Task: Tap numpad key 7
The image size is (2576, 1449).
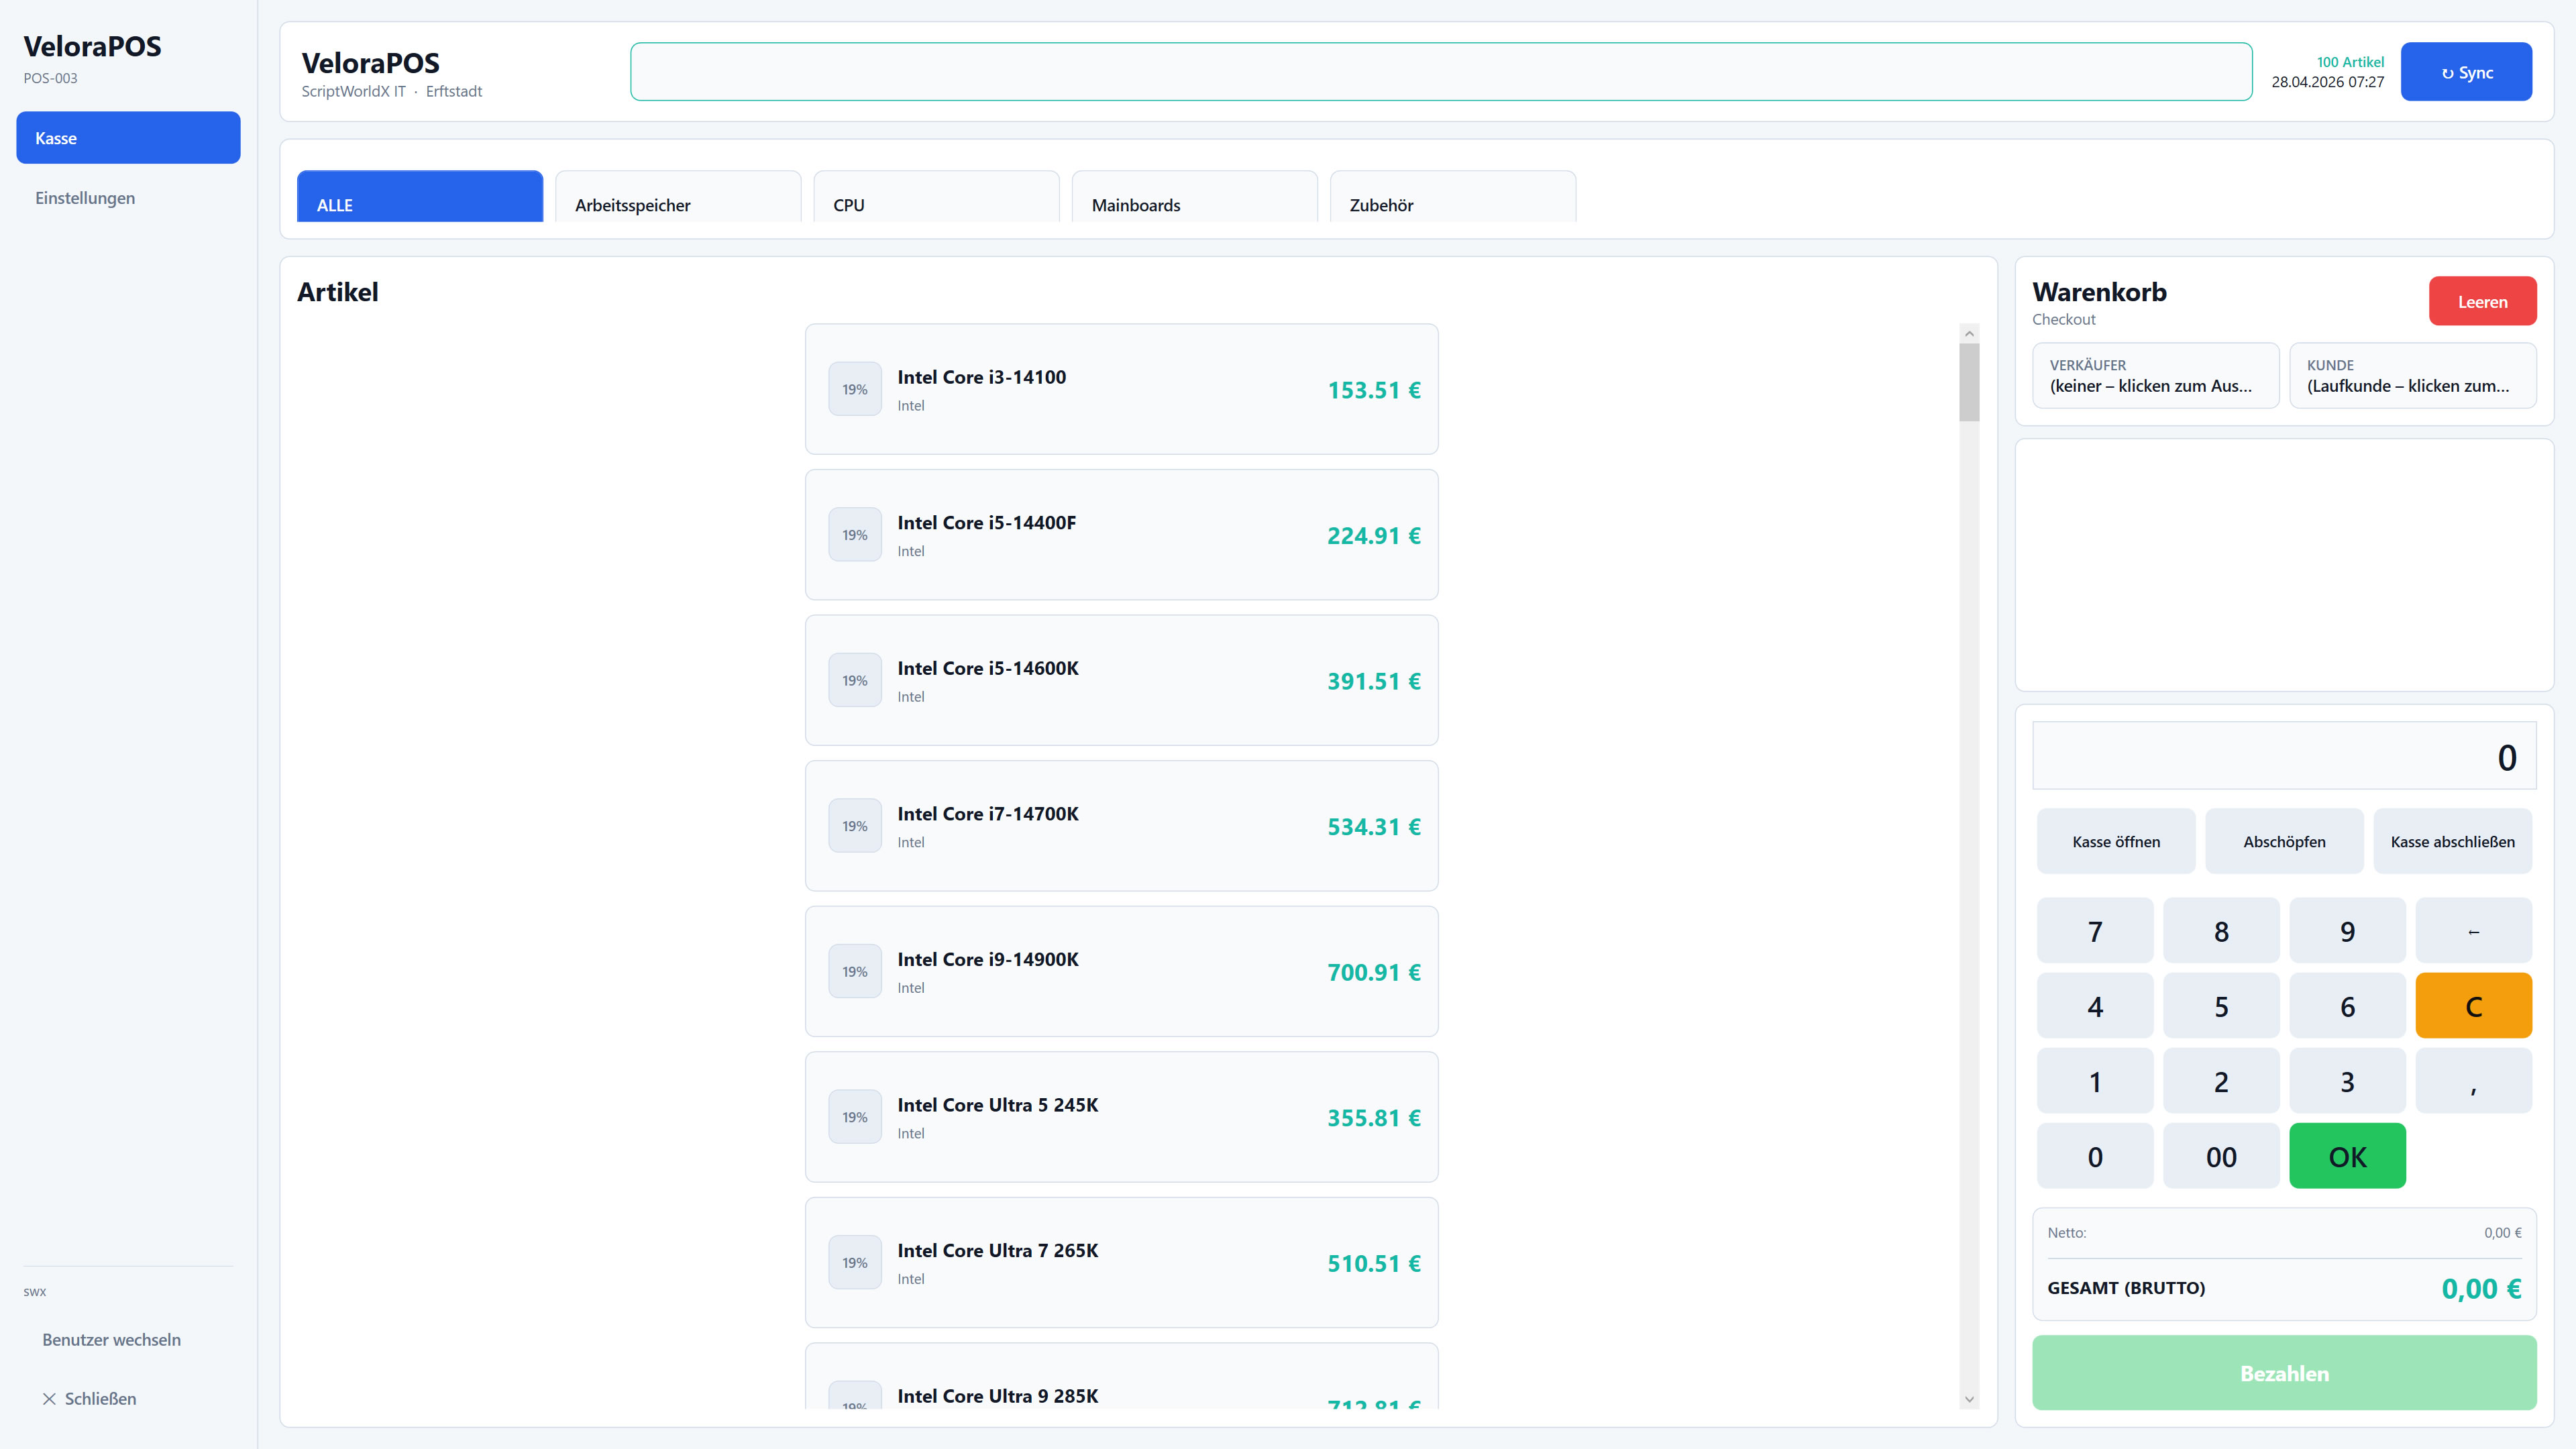Action: coord(2095,931)
